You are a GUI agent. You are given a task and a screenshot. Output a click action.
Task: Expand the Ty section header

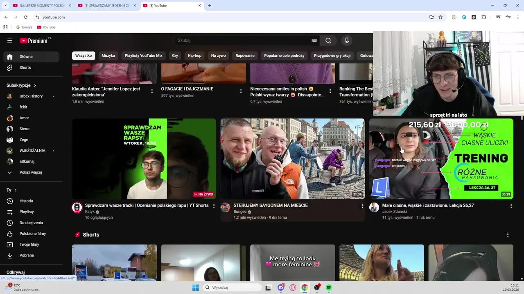[11, 190]
